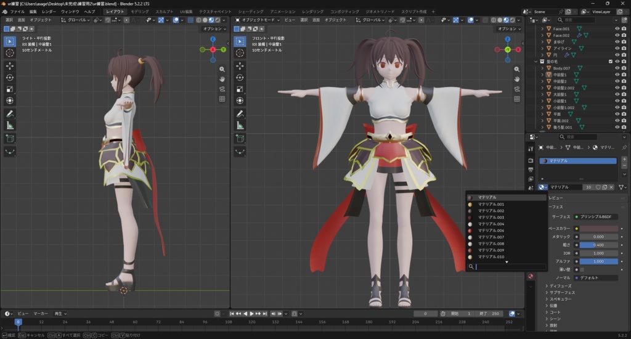The height and width of the screenshot is (339, 631).
Task: Select the Move tool in left viewport
Action: (x=10, y=65)
